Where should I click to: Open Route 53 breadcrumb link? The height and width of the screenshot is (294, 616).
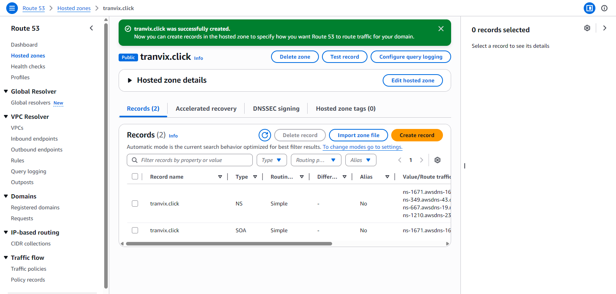33,8
